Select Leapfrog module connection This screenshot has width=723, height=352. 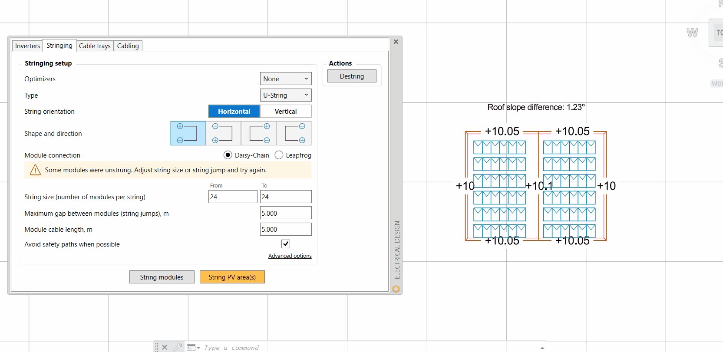coord(279,155)
